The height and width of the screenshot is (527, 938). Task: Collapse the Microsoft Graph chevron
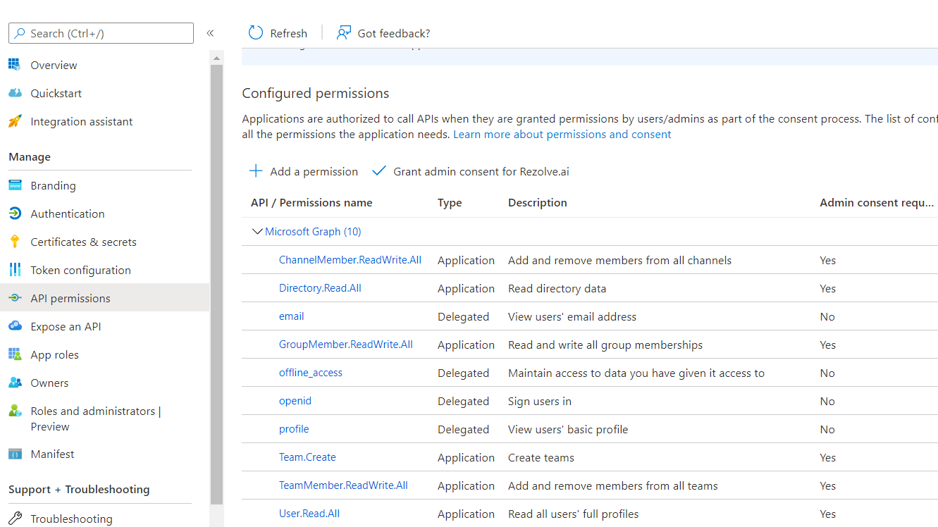257,231
